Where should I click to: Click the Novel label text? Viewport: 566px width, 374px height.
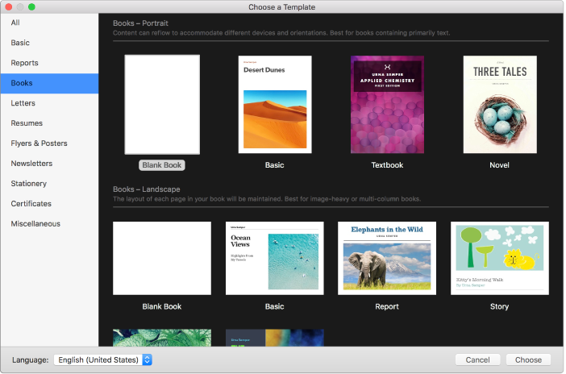500,165
